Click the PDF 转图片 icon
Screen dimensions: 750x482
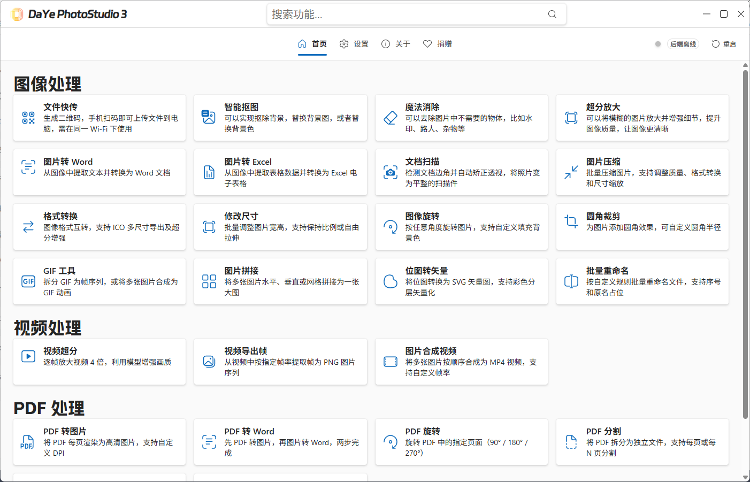27,442
